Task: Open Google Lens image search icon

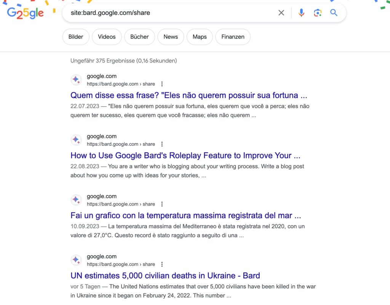Action: pos(318,13)
